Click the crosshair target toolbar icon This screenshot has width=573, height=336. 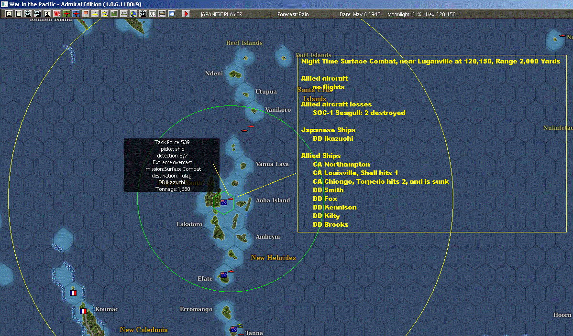143,14
